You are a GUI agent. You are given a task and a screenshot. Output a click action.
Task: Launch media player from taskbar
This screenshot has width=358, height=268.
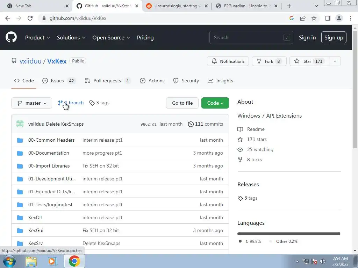[x=53, y=261]
